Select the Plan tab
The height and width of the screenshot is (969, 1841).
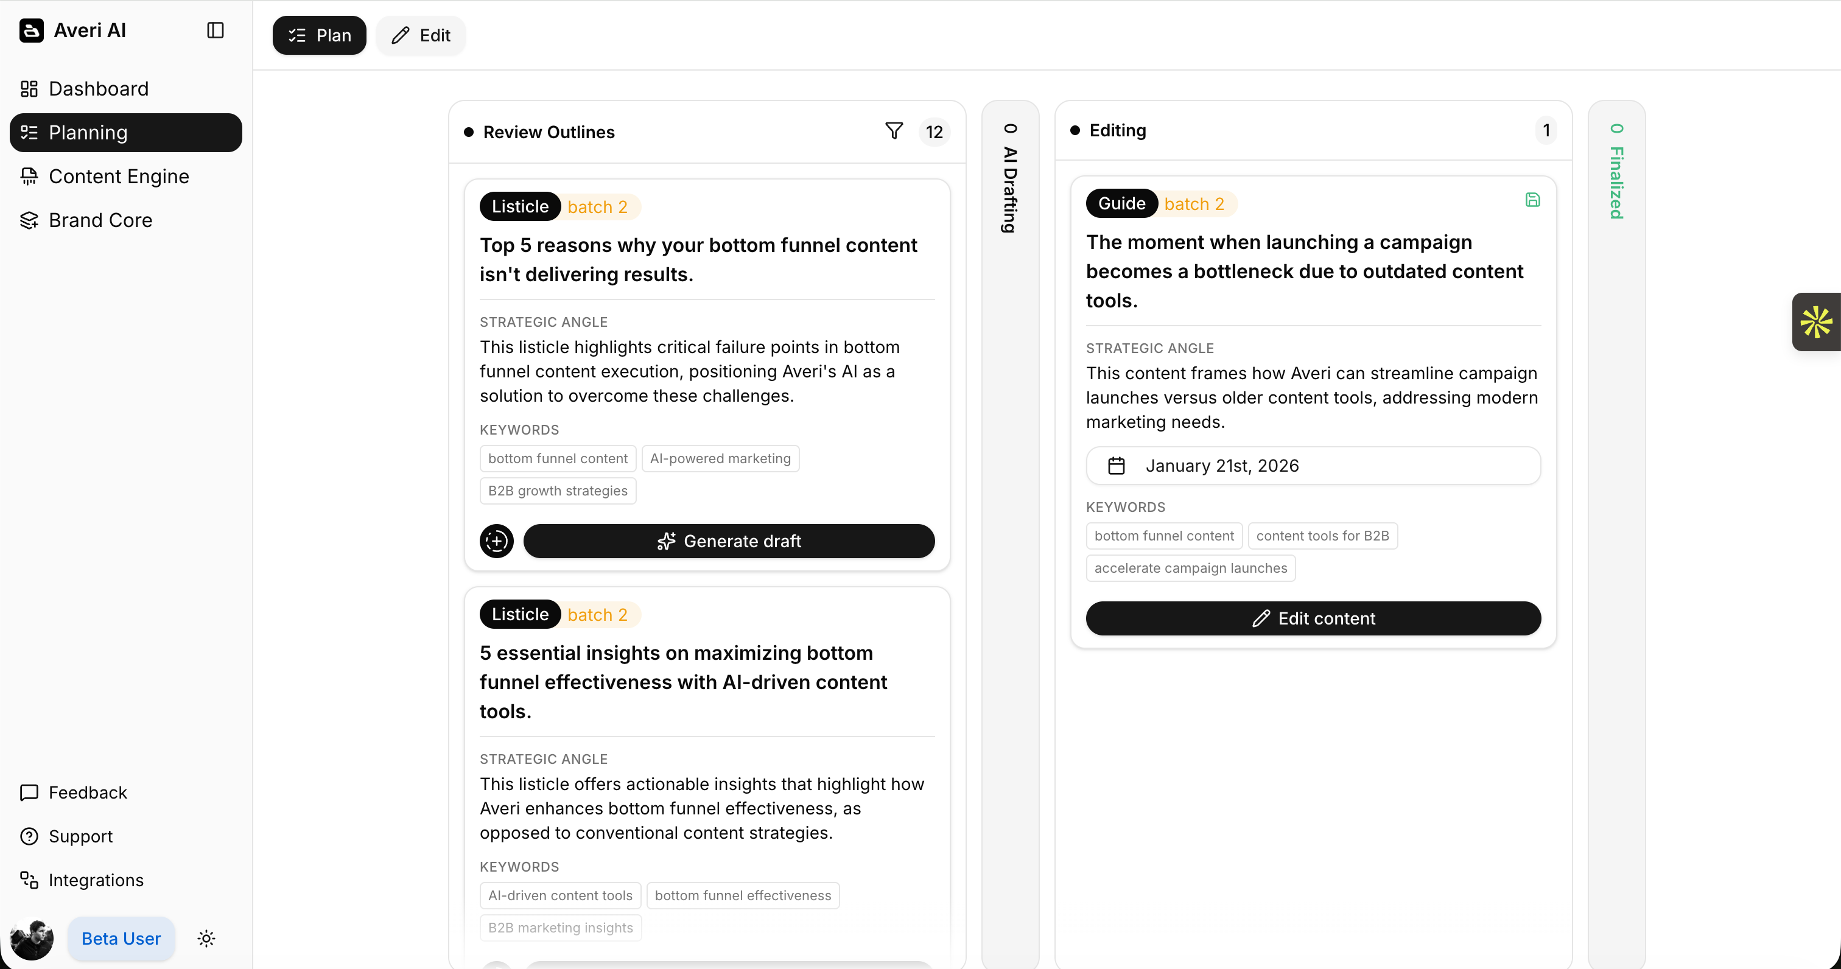[320, 36]
